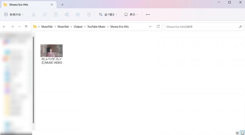The height and width of the screenshot is (135, 245).
Task: Switch to large thumbnails view icon
Action: pyautogui.click(x=243, y=133)
